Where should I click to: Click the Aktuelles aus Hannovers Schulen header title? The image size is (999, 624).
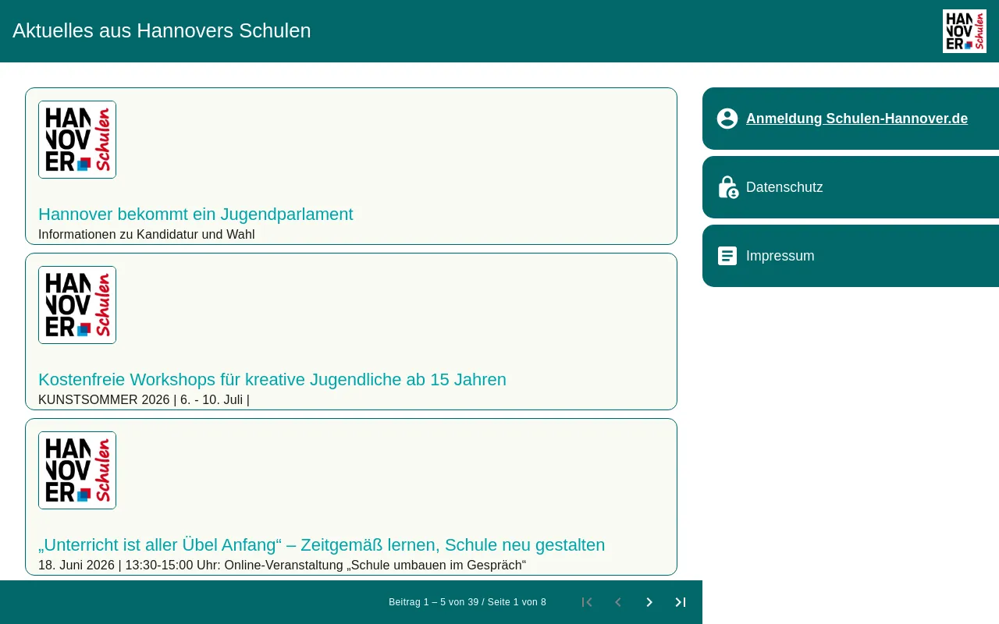click(162, 31)
